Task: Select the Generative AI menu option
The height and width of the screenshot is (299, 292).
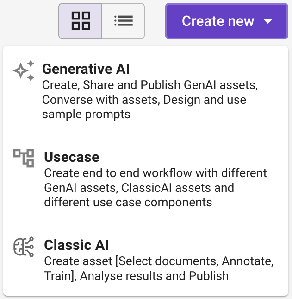Action: coord(146,90)
